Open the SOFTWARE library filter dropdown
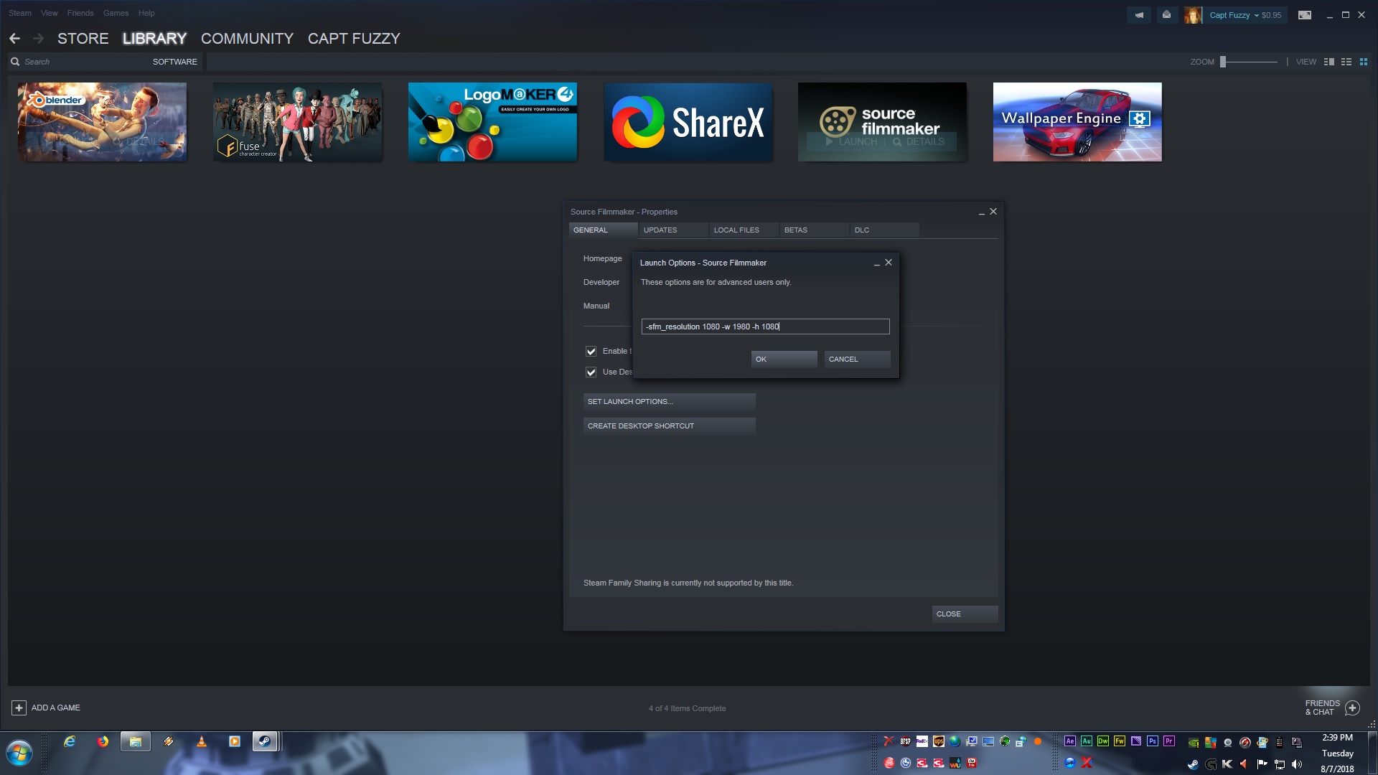 [174, 62]
